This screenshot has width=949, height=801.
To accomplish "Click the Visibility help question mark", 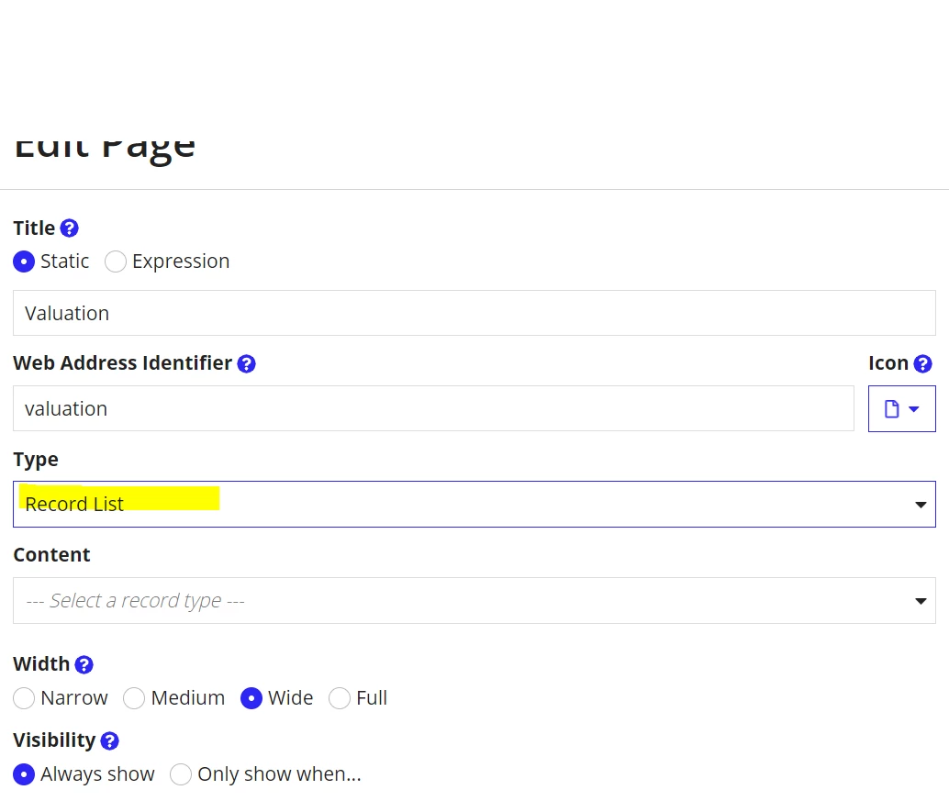I will click(109, 740).
